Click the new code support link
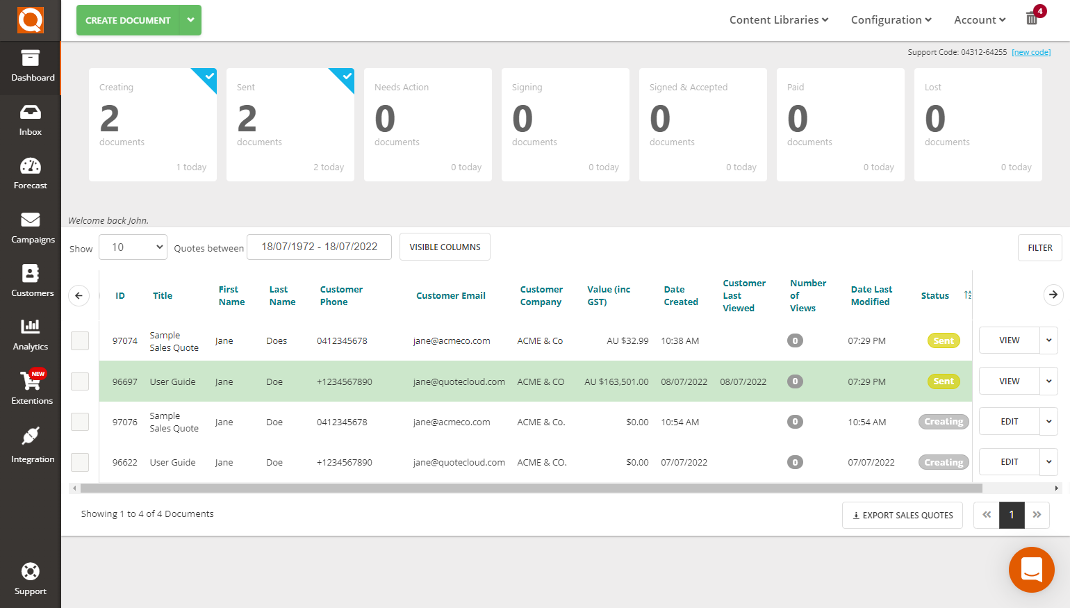 pos(1031,51)
